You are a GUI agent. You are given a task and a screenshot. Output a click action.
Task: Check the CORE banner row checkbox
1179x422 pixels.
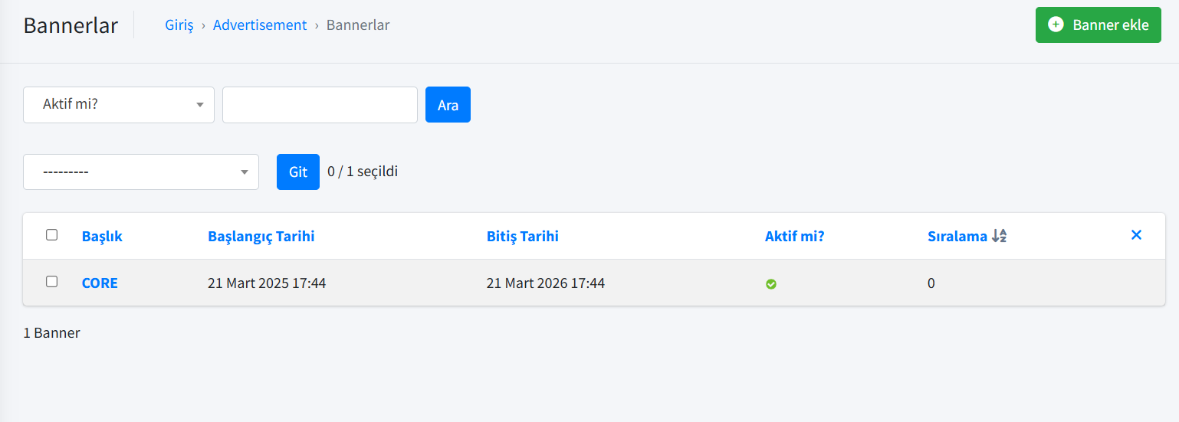pyautogui.click(x=51, y=281)
